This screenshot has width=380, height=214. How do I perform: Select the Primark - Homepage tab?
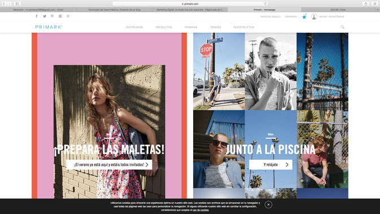pyautogui.click(x=264, y=10)
